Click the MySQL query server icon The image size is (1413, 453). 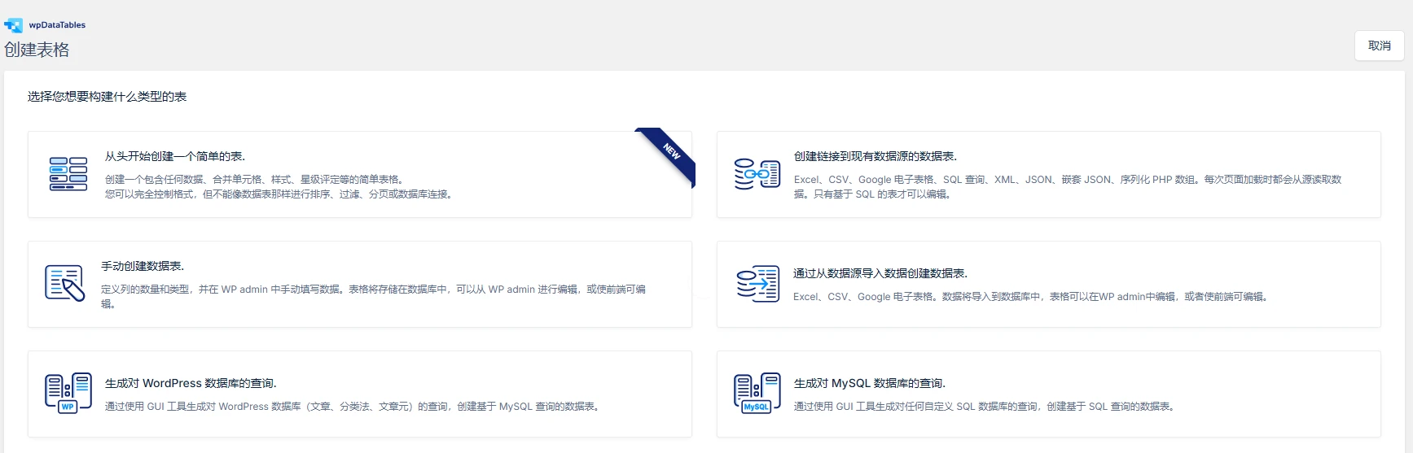757,393
